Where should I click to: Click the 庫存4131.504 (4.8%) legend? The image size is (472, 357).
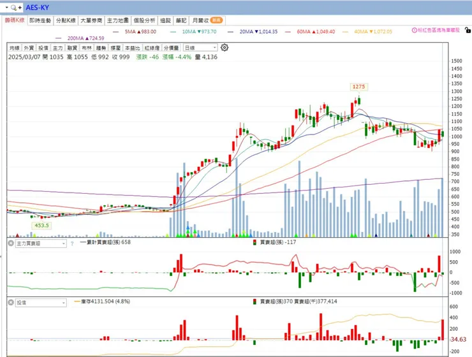[x=102, y=302]
